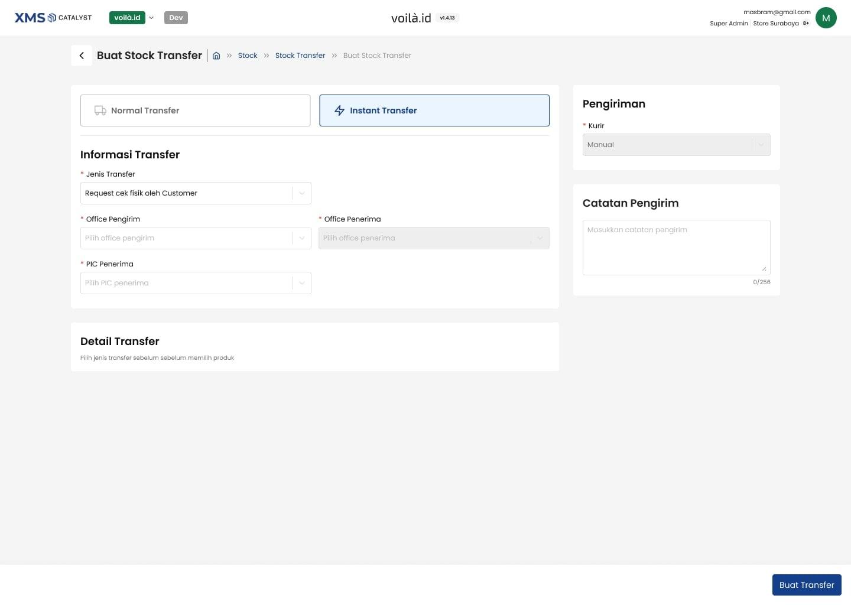Click the v1.4.13 version badge
The height and width of the screenshot is (605, 851).
point(447,18)
